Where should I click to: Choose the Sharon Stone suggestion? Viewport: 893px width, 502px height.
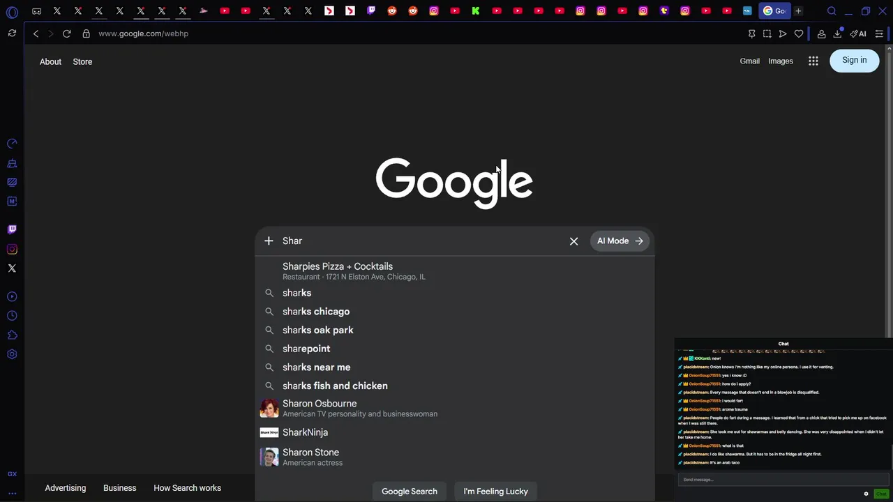coord(455,457)
